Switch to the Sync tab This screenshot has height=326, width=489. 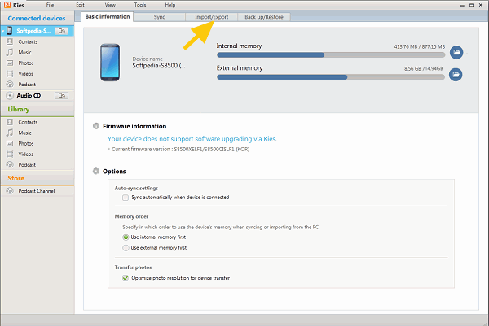(x=160, y=17)
